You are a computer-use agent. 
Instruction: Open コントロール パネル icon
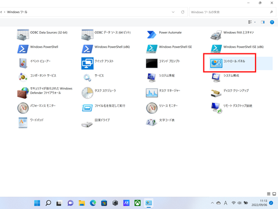click(x=216, y=63)
